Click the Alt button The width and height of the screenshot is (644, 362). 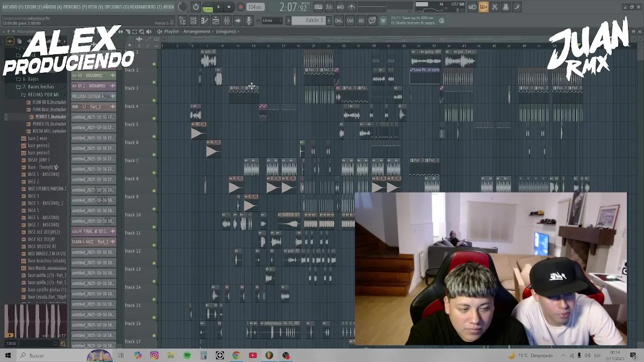click(361, 21)
